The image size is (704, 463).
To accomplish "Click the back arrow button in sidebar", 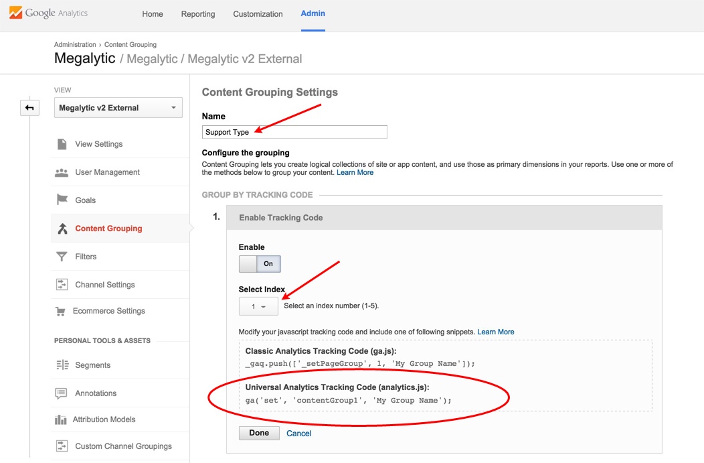I will [x=29, y=108].
